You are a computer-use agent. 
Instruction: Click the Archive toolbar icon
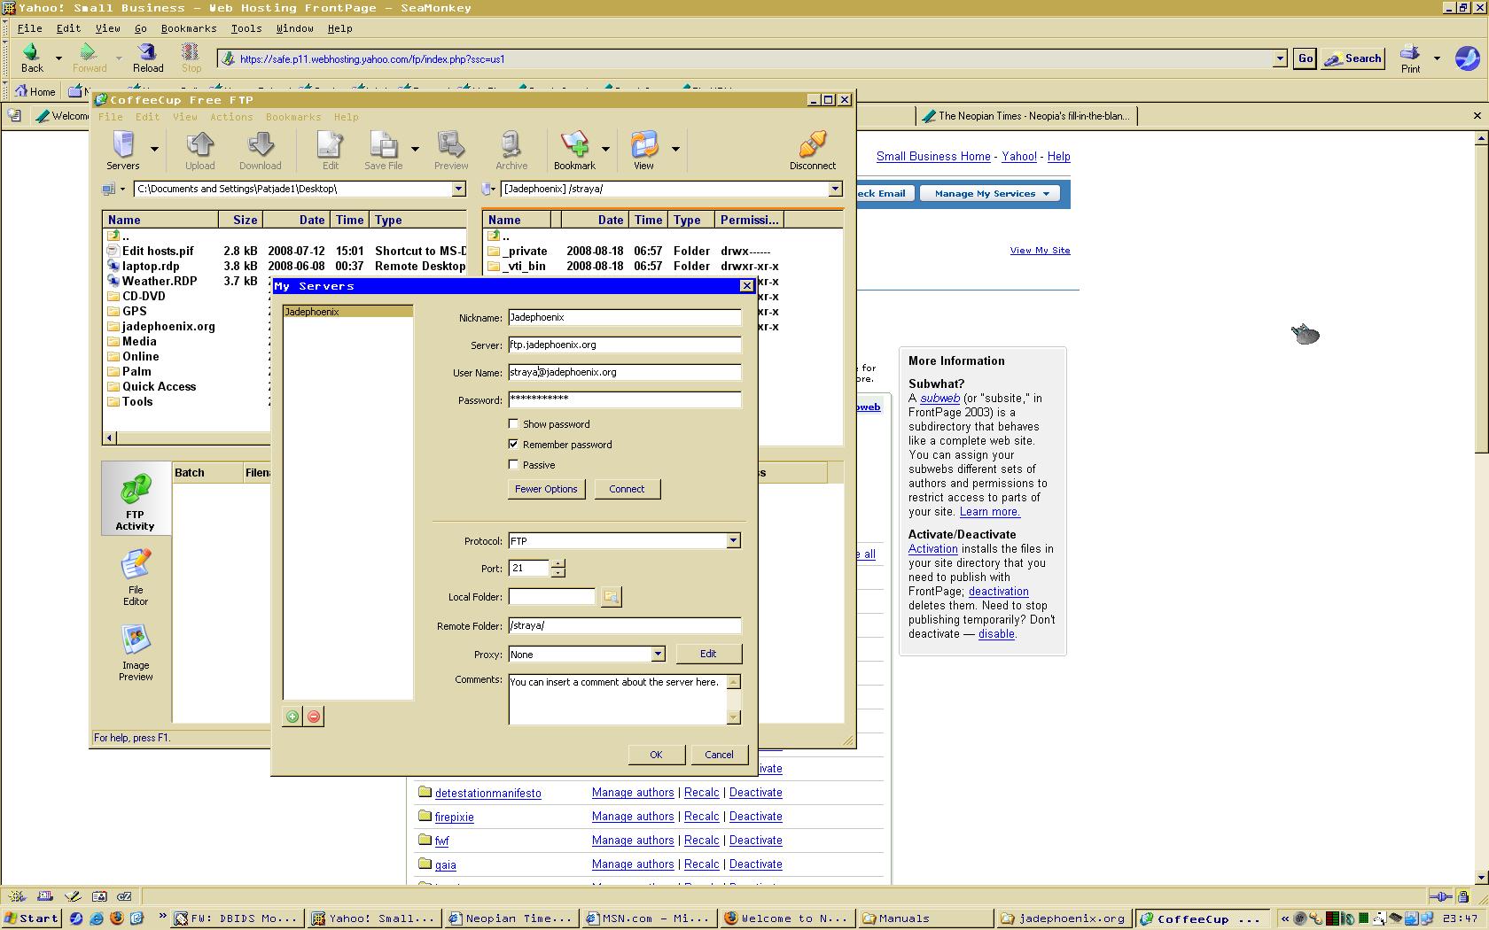tap(511, 150)
